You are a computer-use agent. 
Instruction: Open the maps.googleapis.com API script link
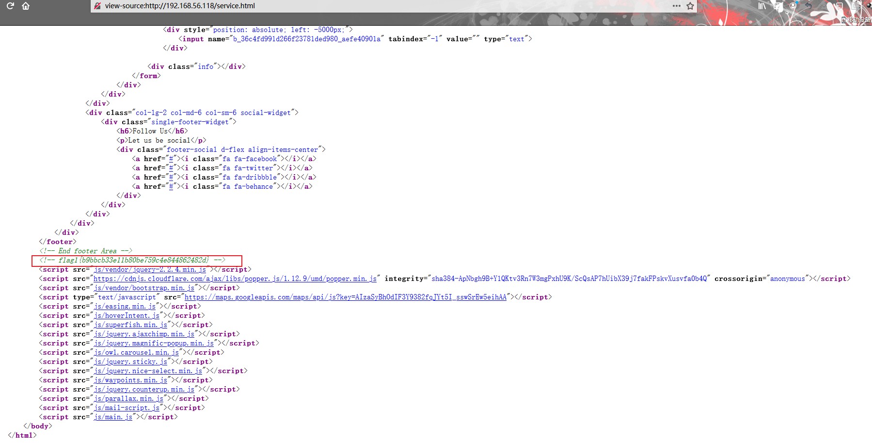346,297
